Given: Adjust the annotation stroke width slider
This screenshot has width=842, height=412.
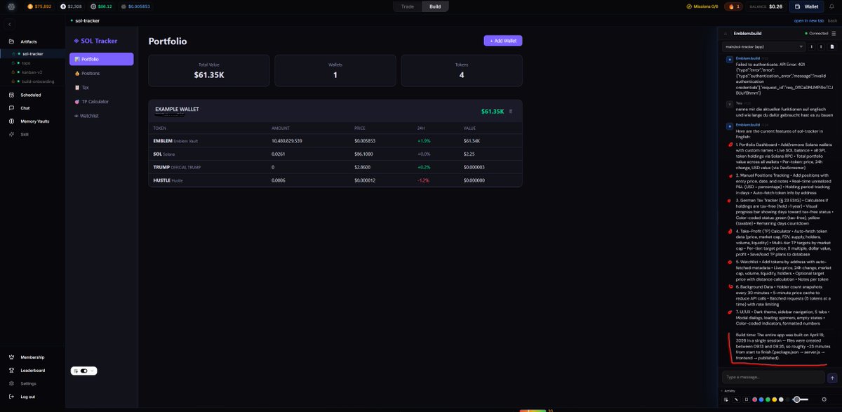Looking at the screenshot, I should point(801,399).
